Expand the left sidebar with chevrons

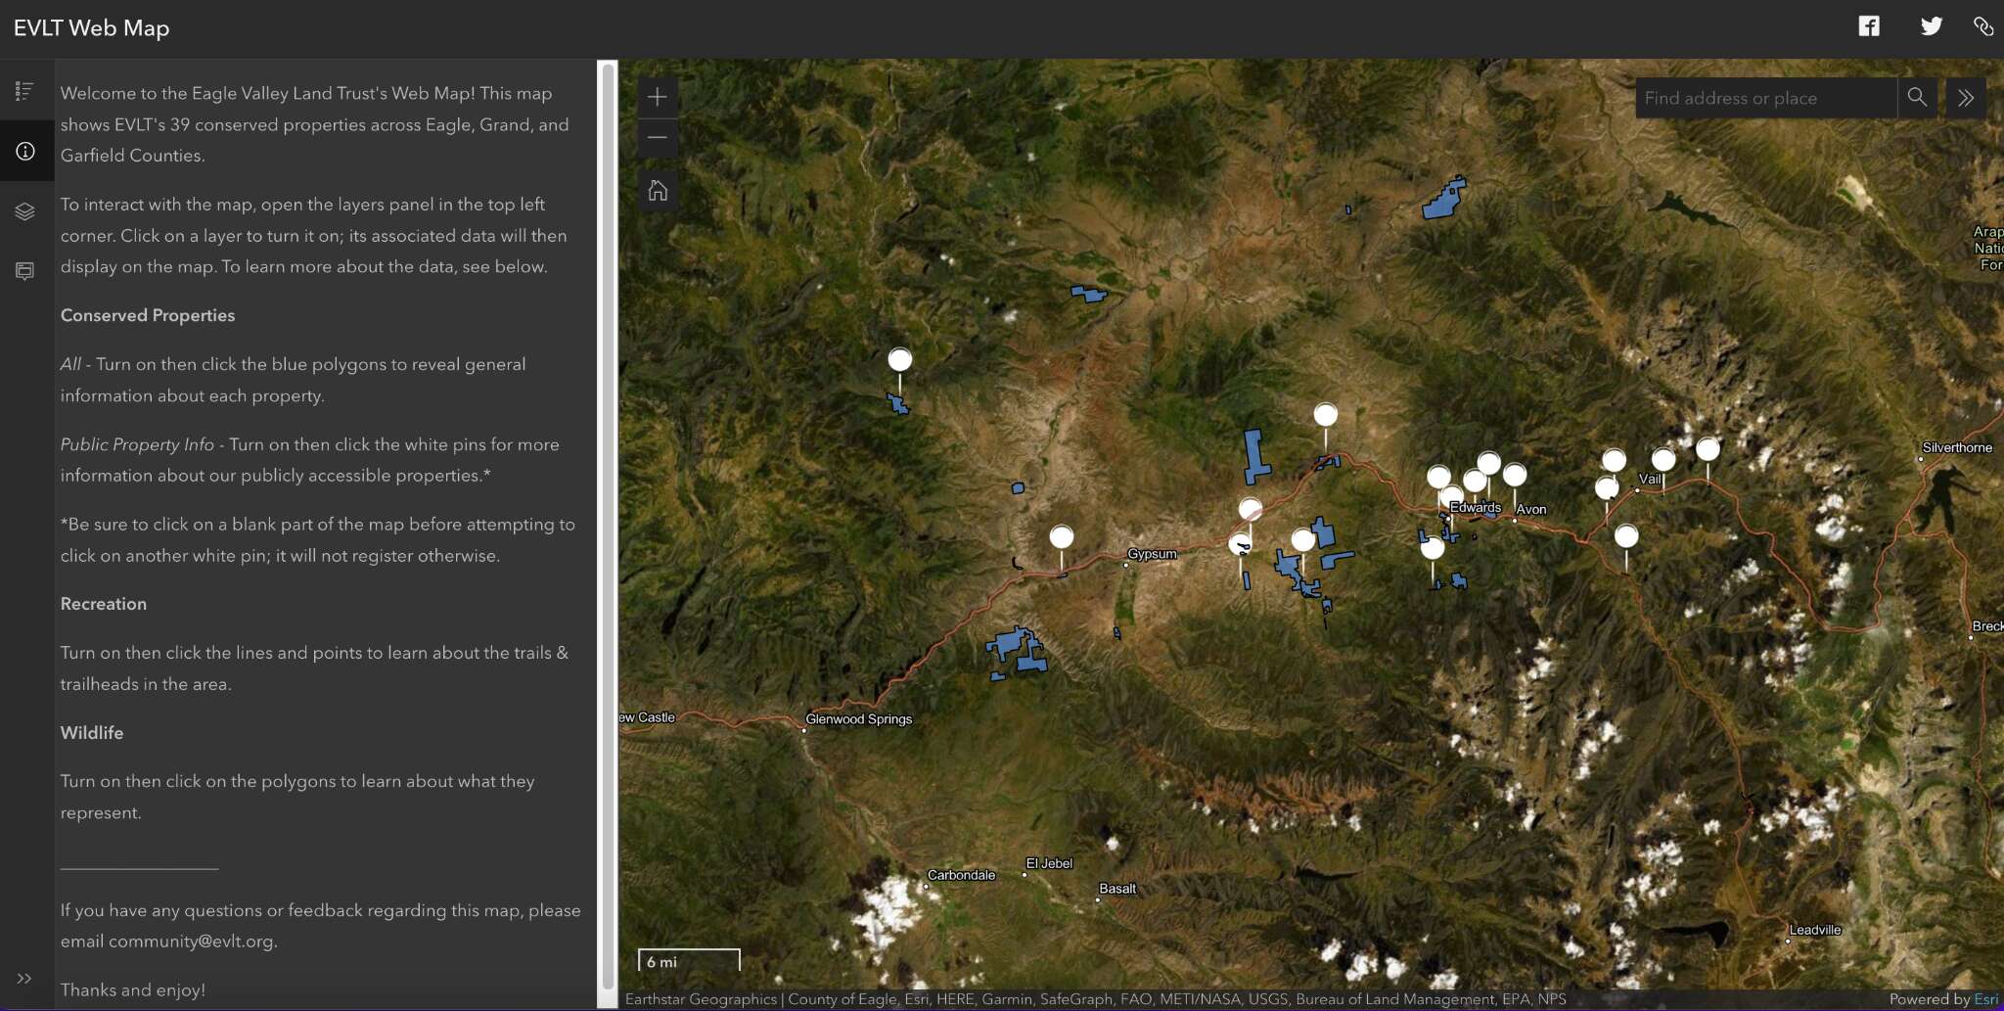[24, 978]
